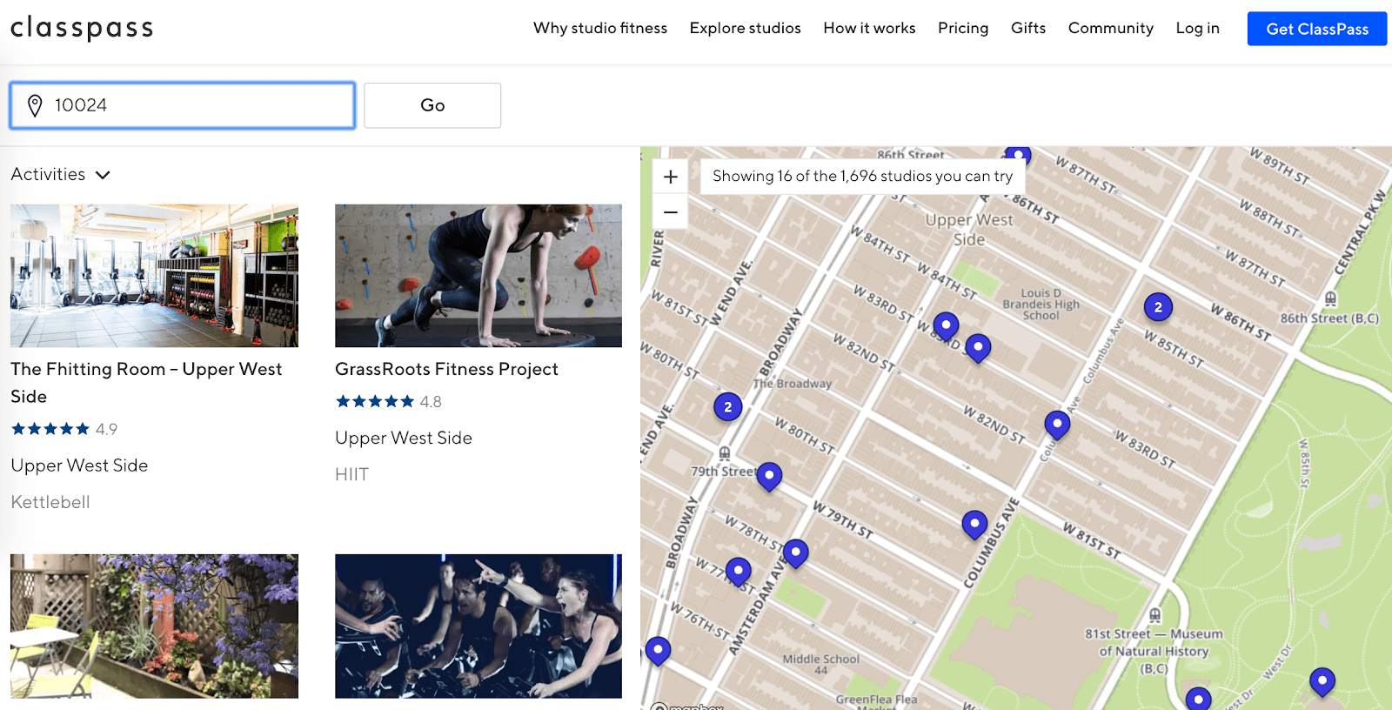
Task: Click the 86th Street (B,C) subway icon
Action: point(1330,299)
